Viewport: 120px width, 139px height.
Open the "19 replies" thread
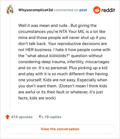pos(53,117)
